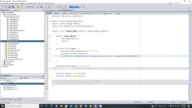Click the Shift Line Left icon in editor toolbar
This screenshot has width=192, height=108.
[x=104, y=13]
